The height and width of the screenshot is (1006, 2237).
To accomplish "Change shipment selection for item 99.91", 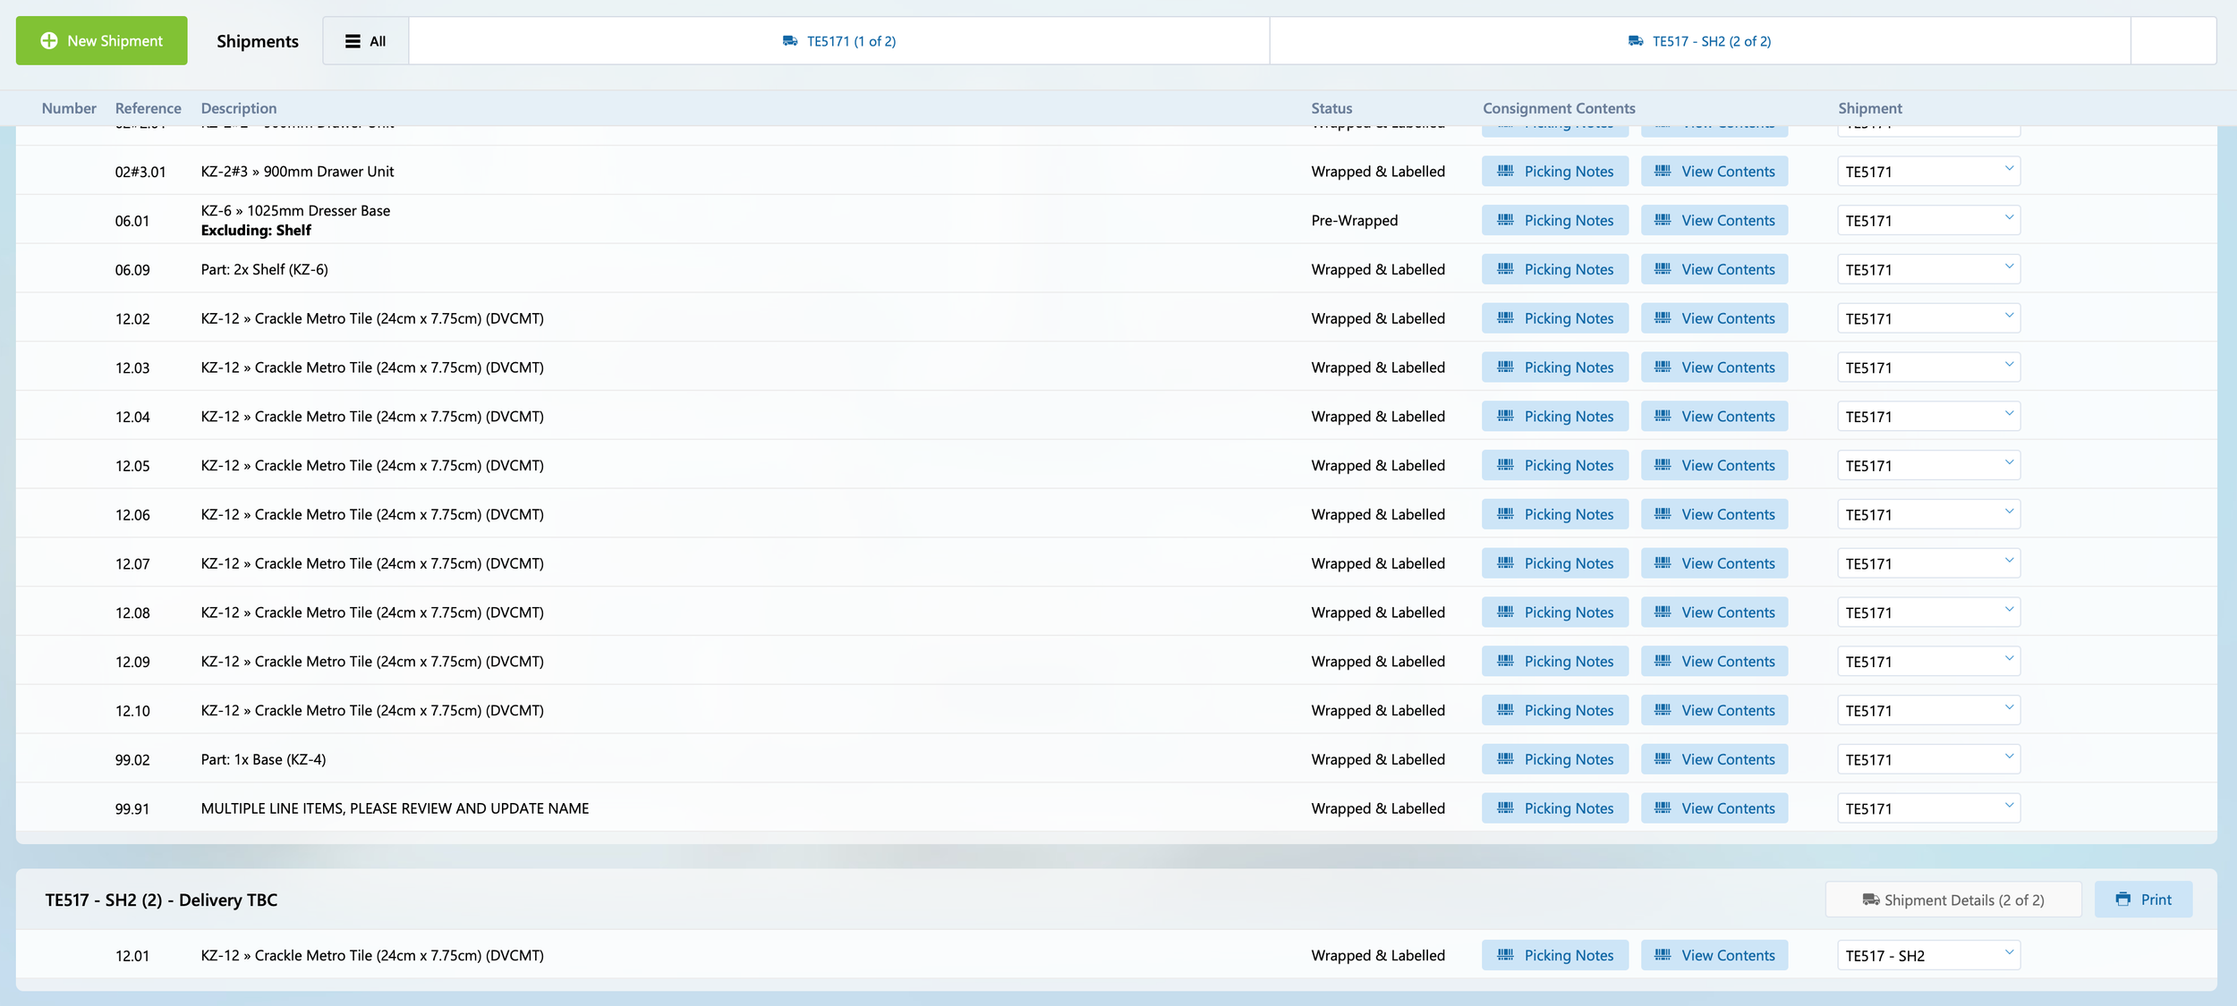I will coord(1928,808).
